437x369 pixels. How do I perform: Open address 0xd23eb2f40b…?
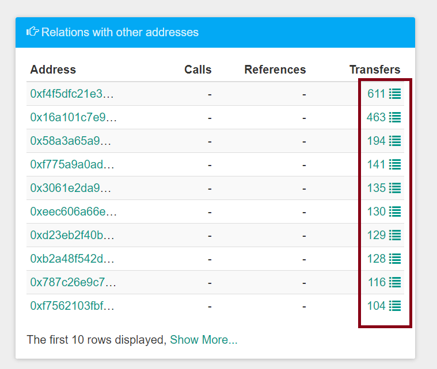tap(72, 235)
